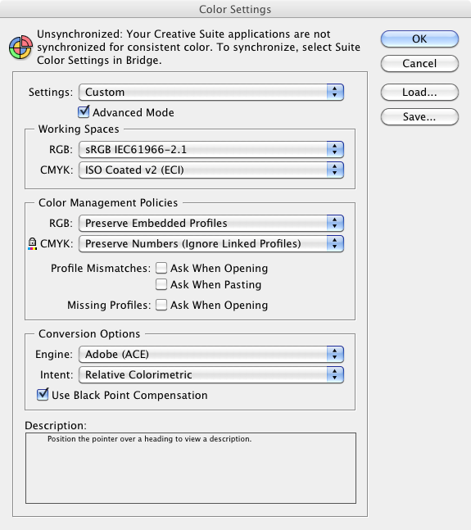Toggle Use Black Point Compensation checkbox
Image resolution: width=471 pixels, height=530 pixels.
[x=43, y=395]
